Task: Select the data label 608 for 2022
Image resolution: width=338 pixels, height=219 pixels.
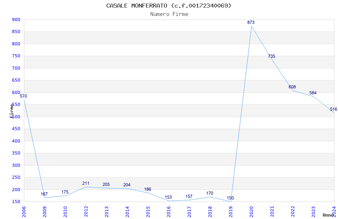Action: pyautogui.click(x=292, y=87)
